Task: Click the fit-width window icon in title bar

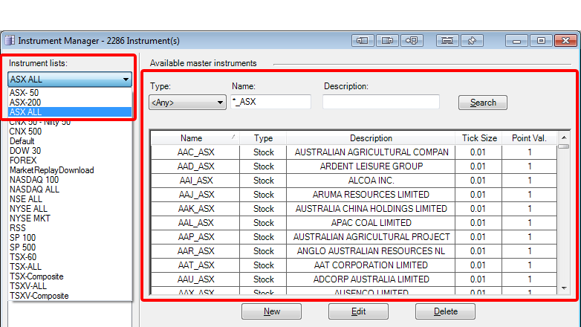Action: [x=447, y=40]
